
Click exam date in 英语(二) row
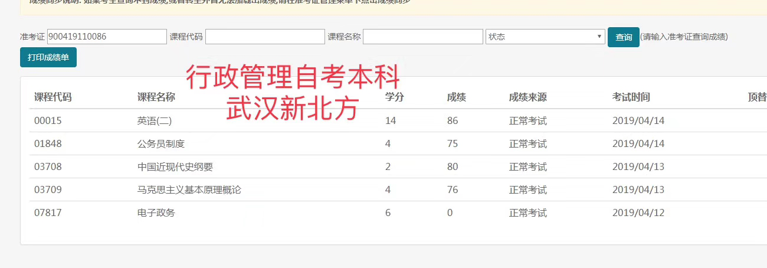coord(638,120)
